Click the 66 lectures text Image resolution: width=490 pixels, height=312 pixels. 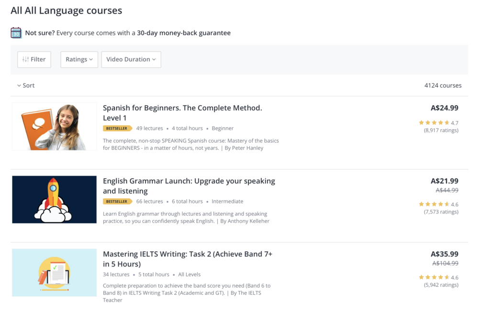[x=149, y=201]
